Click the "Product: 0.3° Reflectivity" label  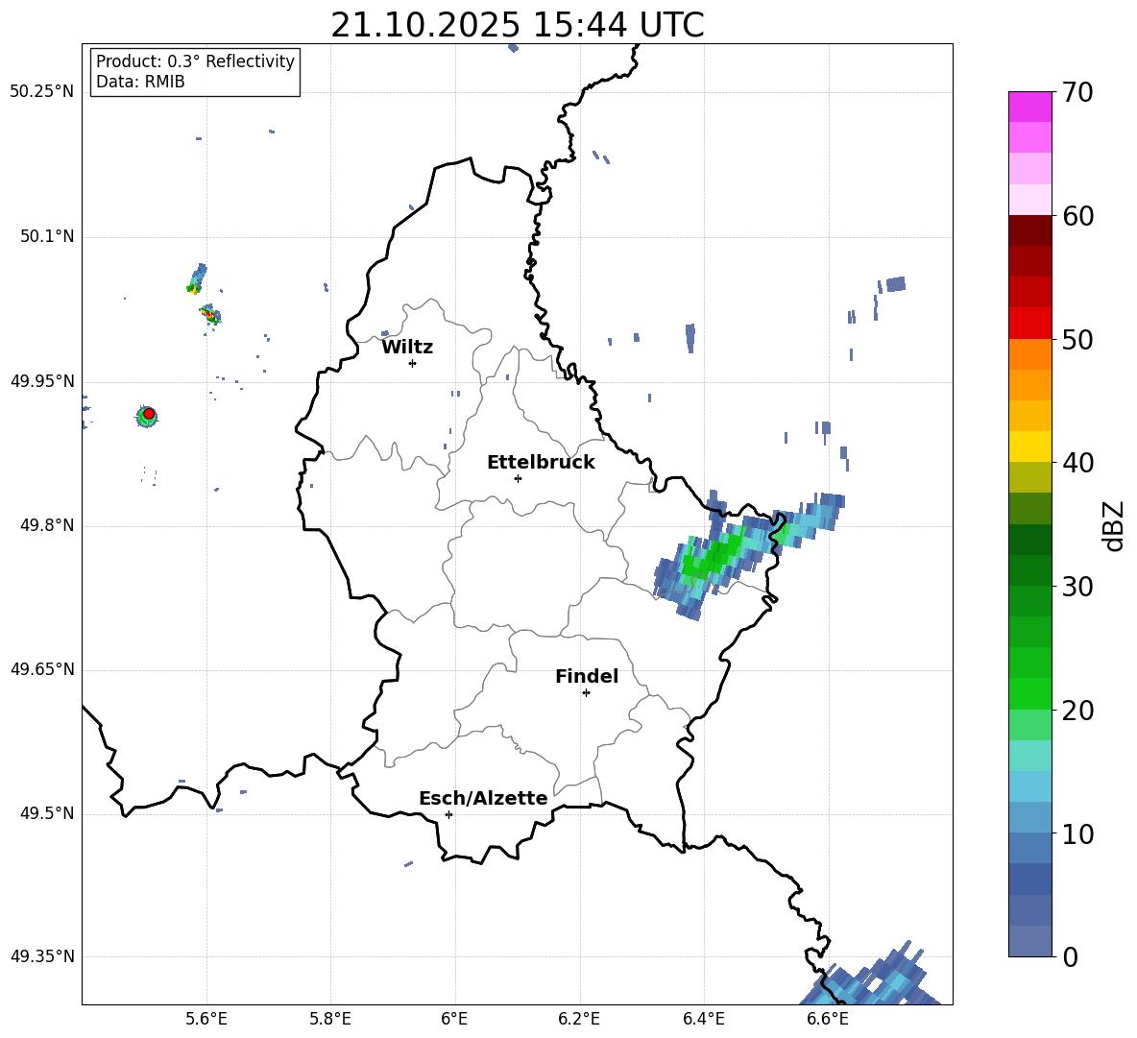[195, 61]
